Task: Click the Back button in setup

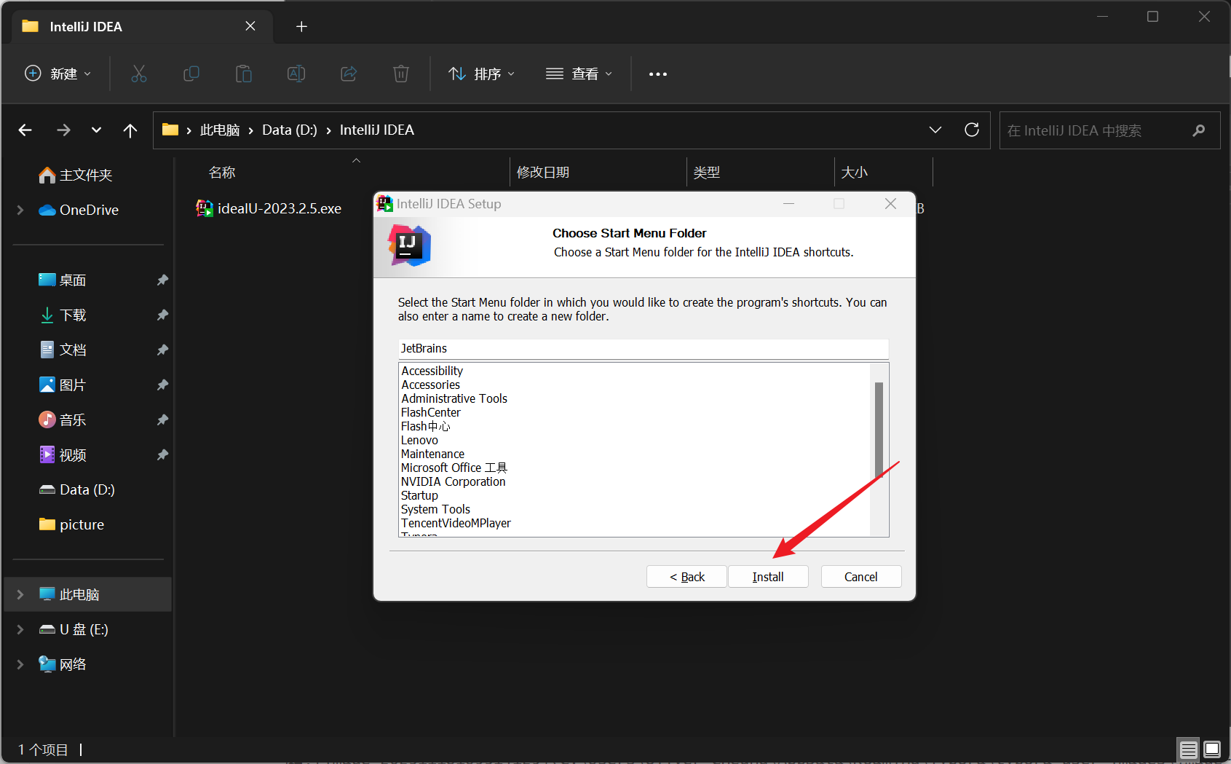Action: tap(686, 577)
